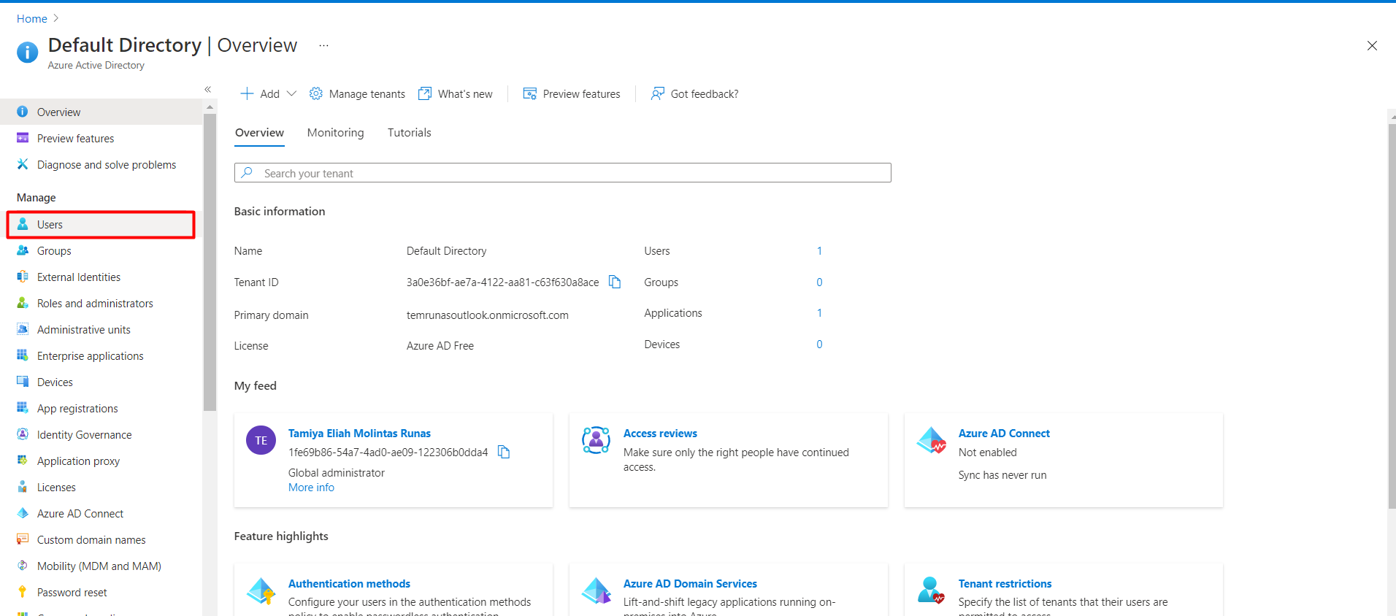Click the sidebar vertical scrollbar
Screen dimensions: 1396x616
tap(210, 263)
